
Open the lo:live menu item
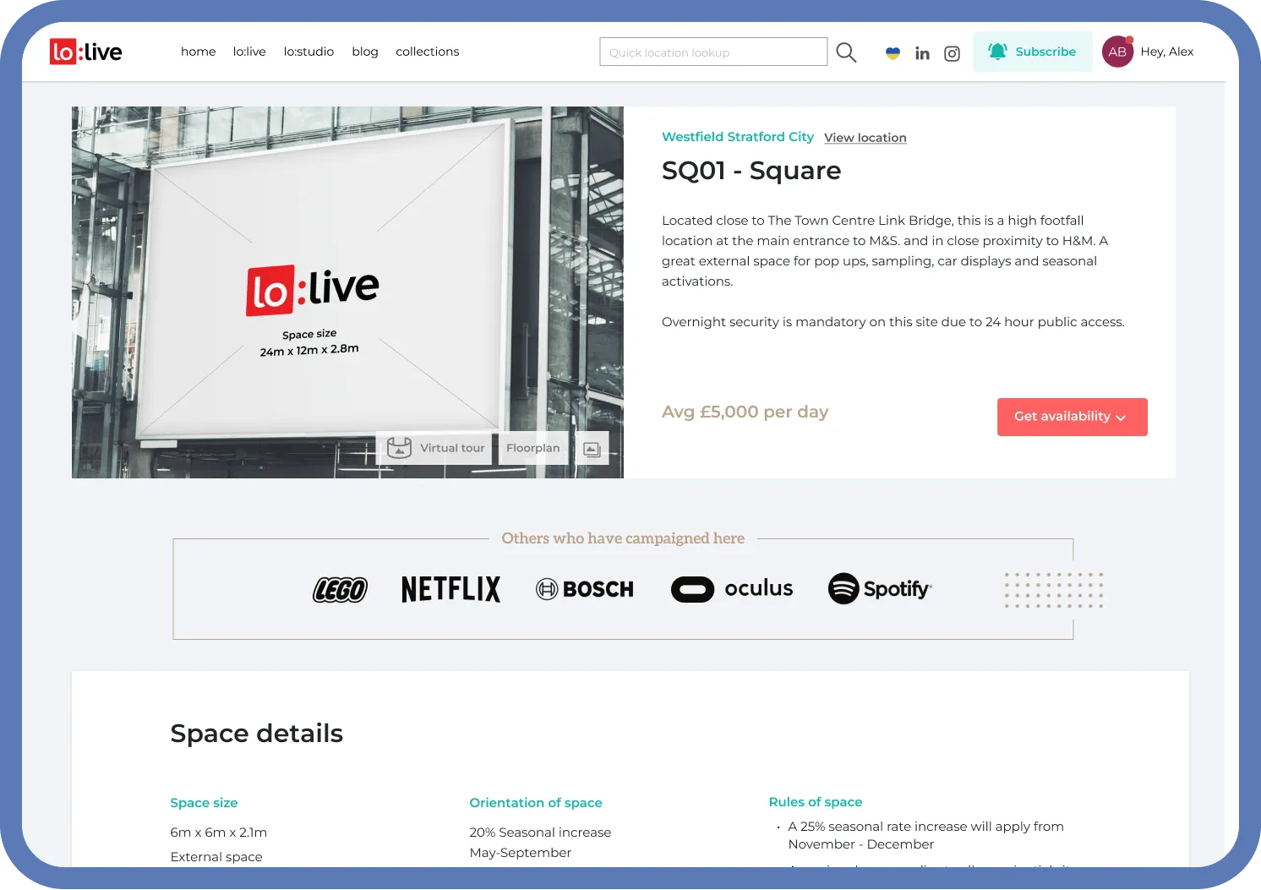tap(249, 52)
